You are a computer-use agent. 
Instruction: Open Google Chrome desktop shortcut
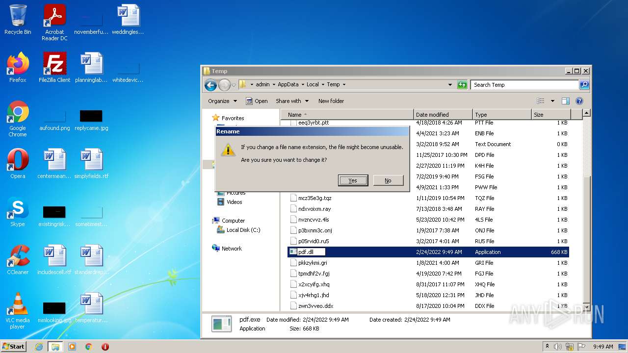click(x=18, y=119)
